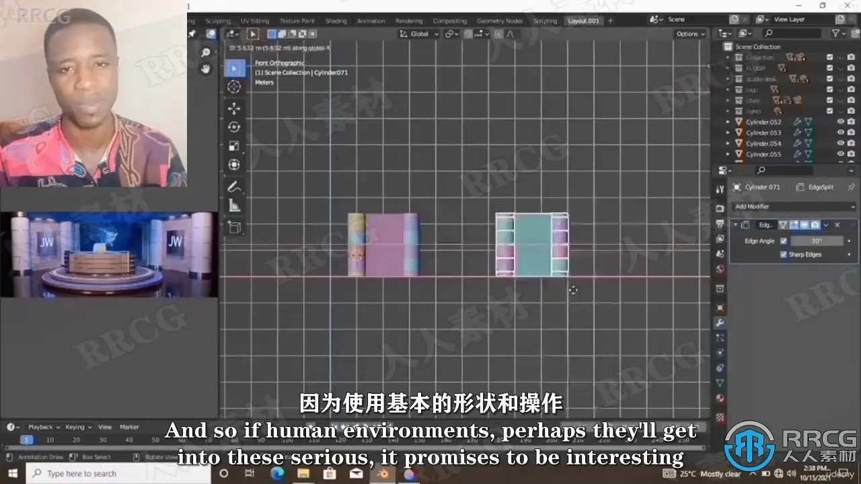Click the viewport zoom magnifier icon
The width and height of the screenshot is (861, 484).
pos(206,53)
